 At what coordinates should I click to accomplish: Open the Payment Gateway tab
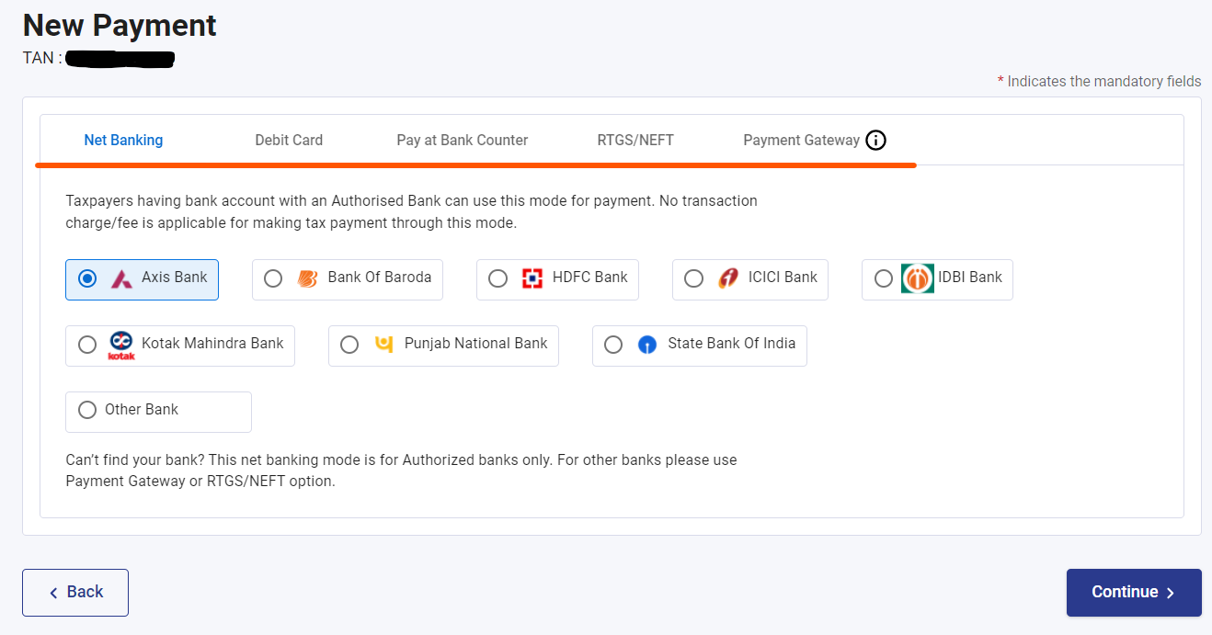800,140
